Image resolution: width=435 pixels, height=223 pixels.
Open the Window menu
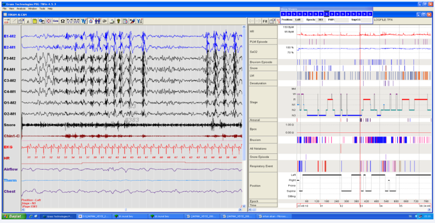[32, 9]
